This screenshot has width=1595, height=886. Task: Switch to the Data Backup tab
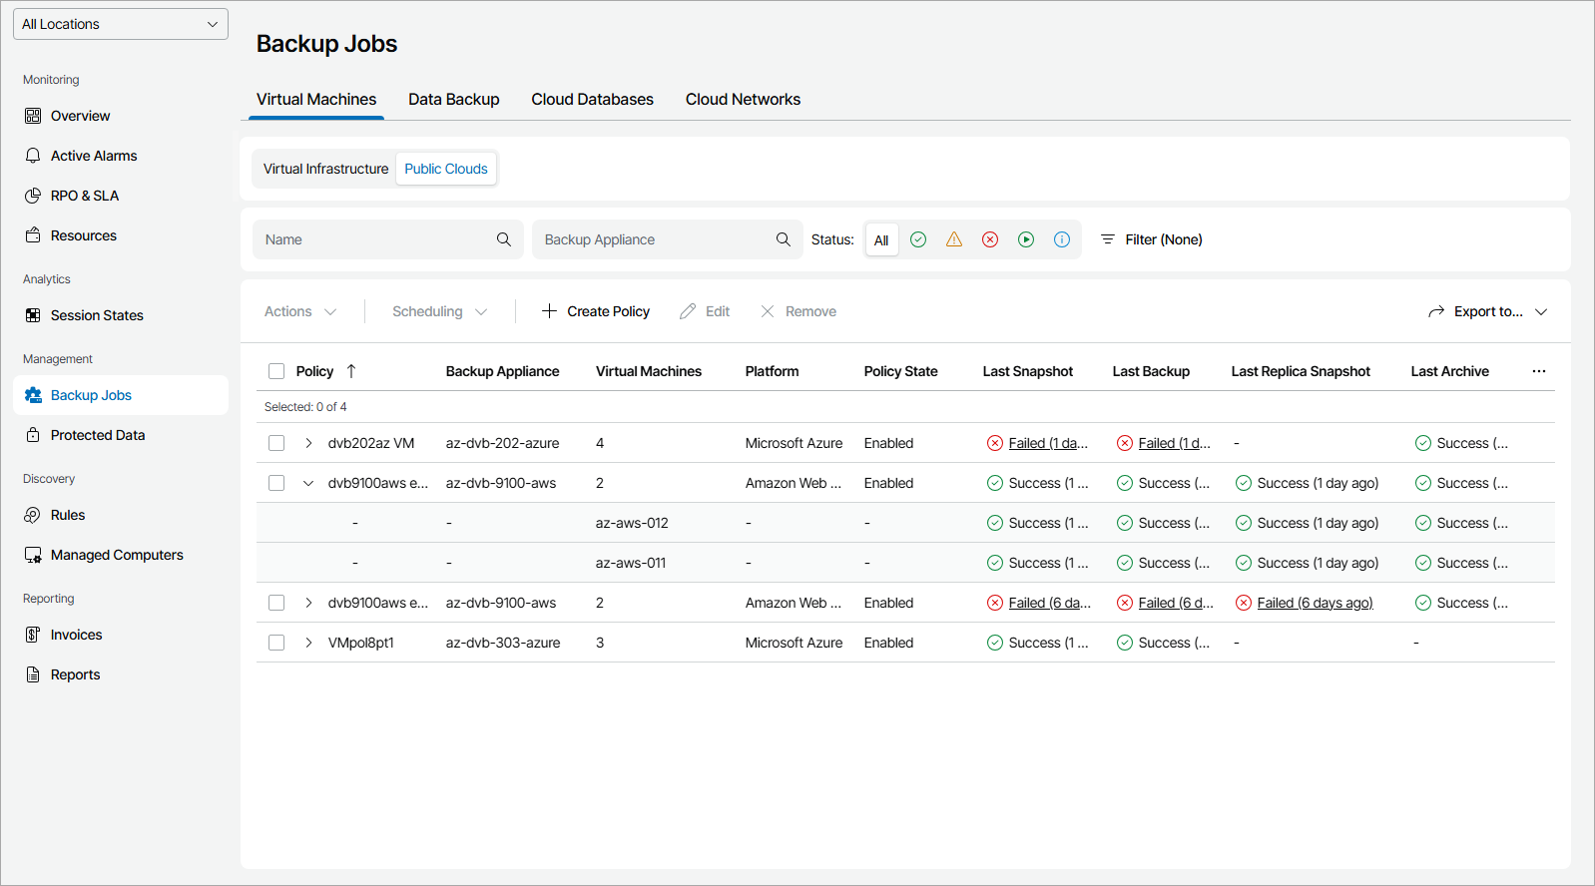pos(453,100)
